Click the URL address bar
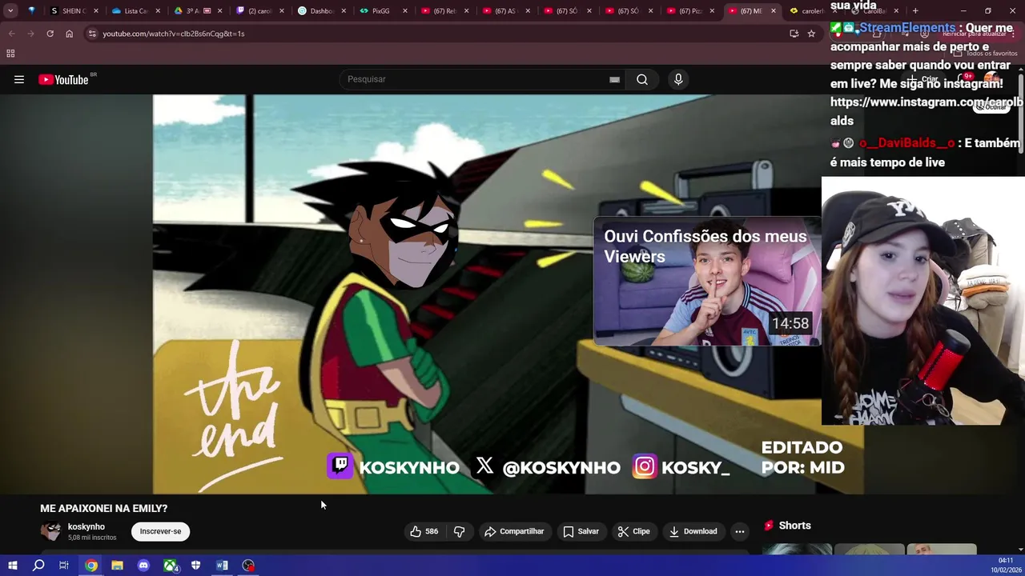The image size is (1025, 576). tap(440, 34)
